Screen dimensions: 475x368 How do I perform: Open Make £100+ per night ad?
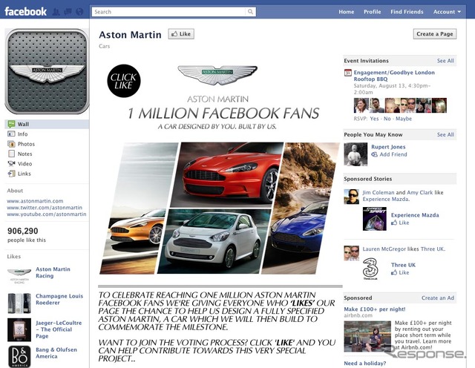374,309
